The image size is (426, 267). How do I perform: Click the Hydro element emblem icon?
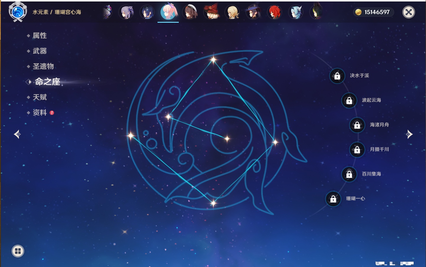pyautogui.click(x=18, y=12)
